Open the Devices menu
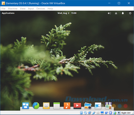134x115 pixels. click(x=41, y=9)
